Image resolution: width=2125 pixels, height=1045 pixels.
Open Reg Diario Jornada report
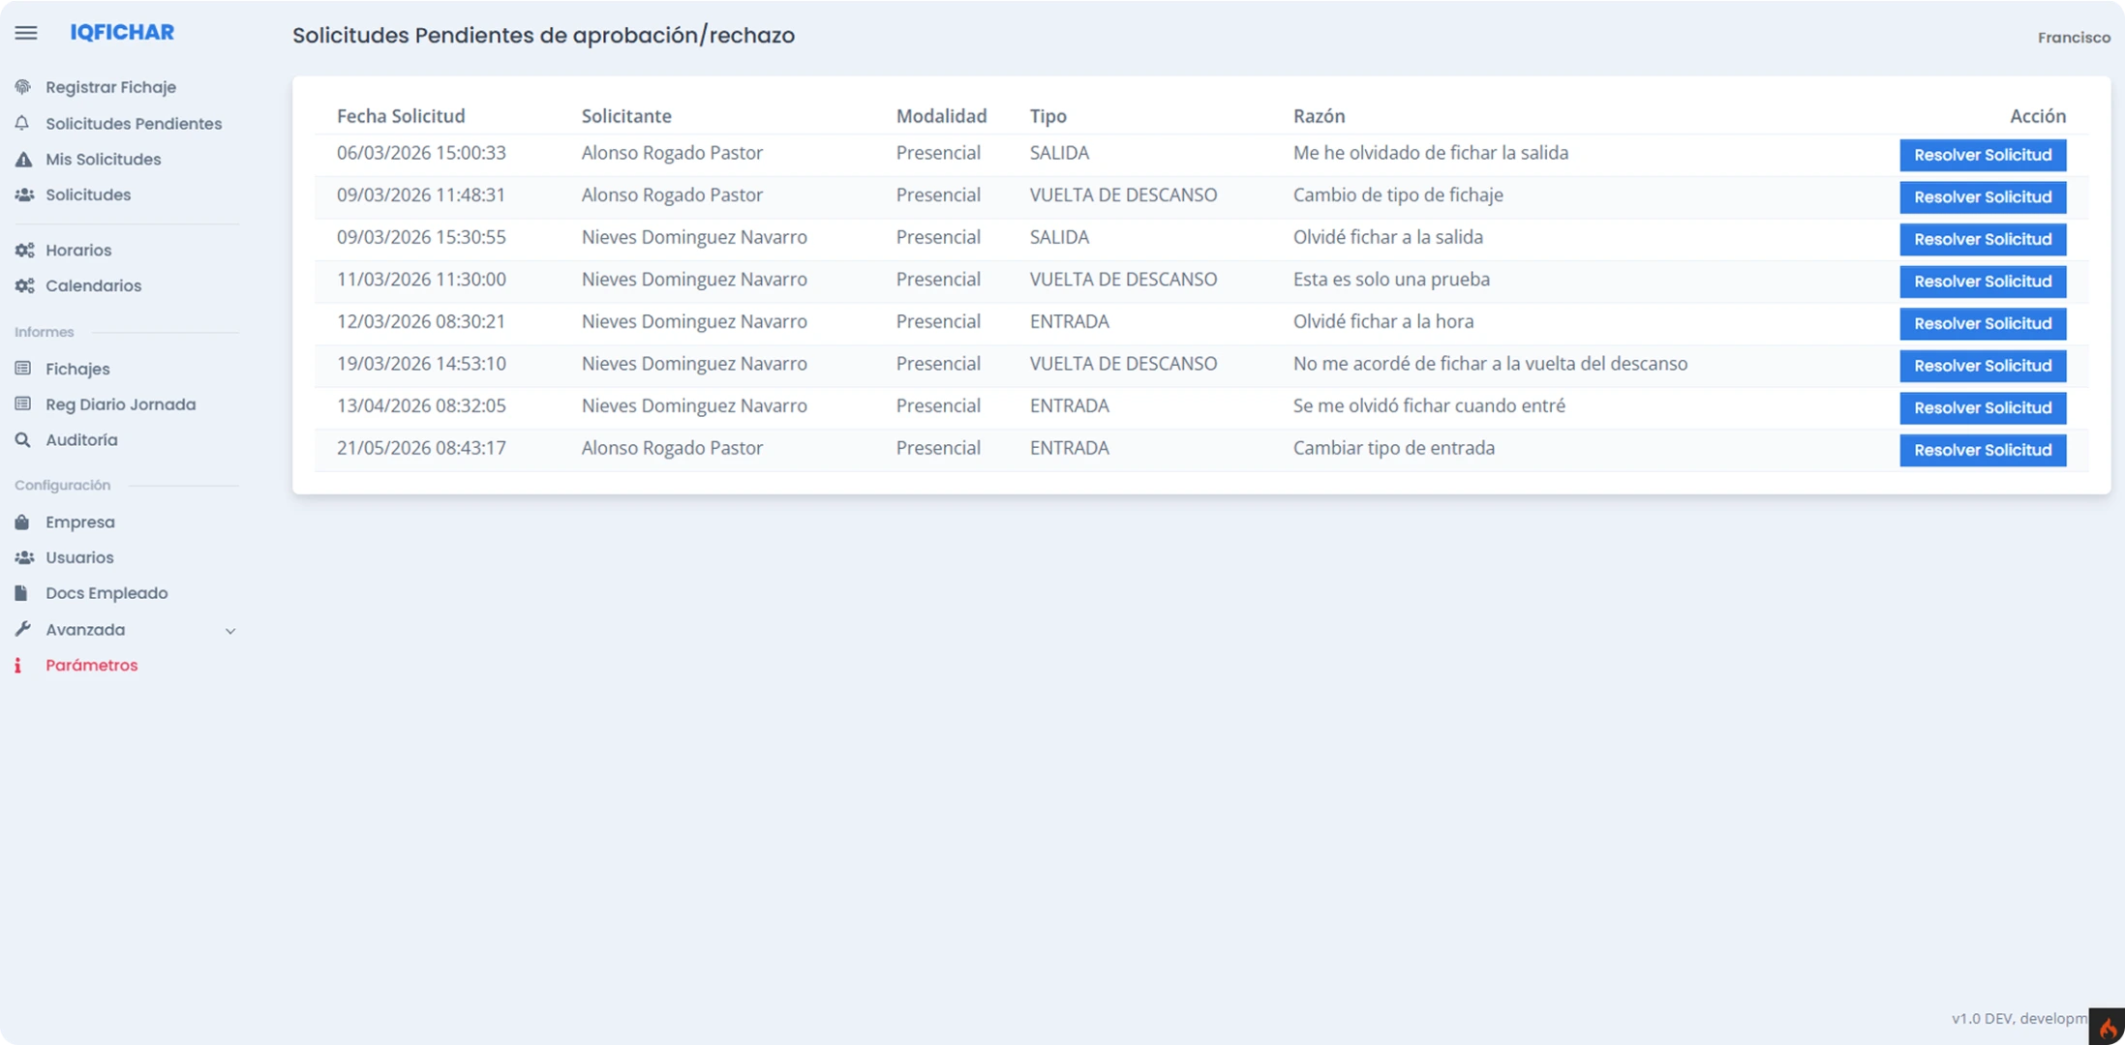120,404
